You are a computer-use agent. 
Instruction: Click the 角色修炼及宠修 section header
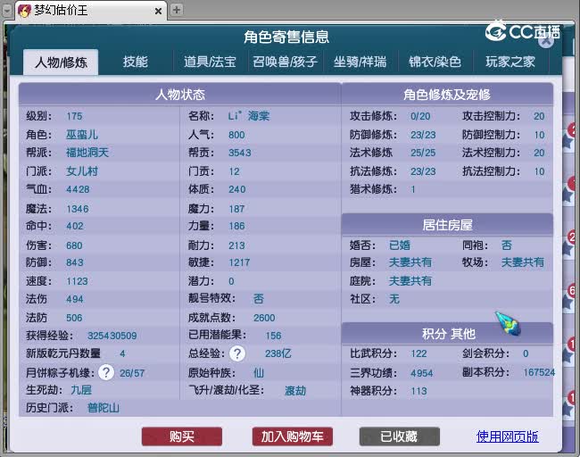[x=447, y=95]
